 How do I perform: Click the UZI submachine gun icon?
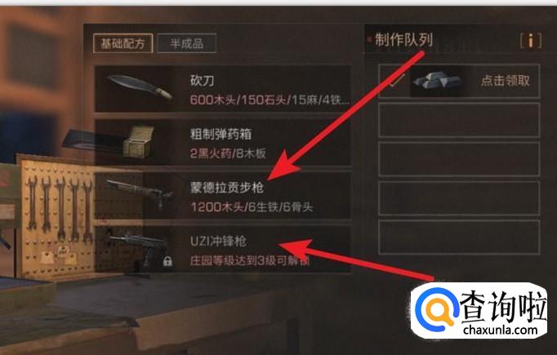(x=139, y=248)
